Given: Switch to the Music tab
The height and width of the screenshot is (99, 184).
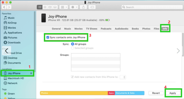Looking at the screenshot, I should (x=68, y=29).
